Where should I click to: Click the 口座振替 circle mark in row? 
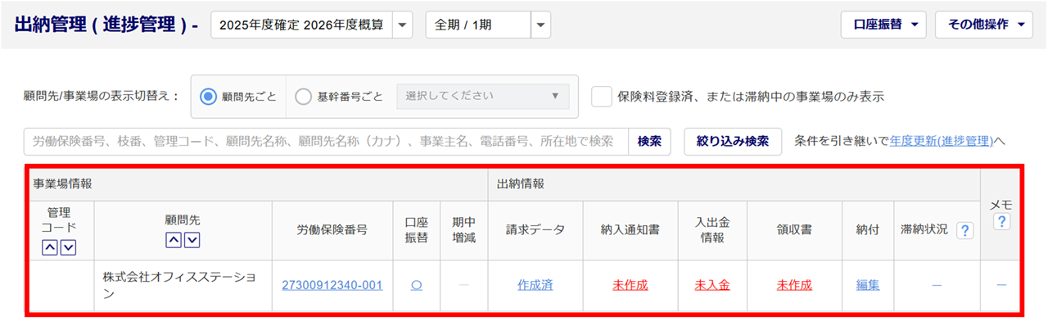click(416, 285)
